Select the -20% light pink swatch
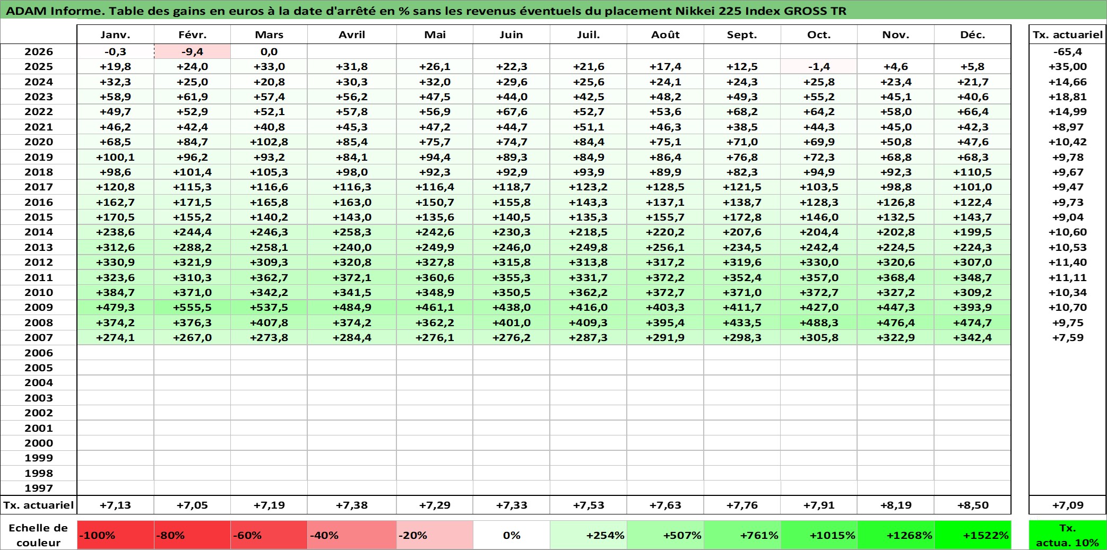This screenshot has height=550, width=1107. 435,535
